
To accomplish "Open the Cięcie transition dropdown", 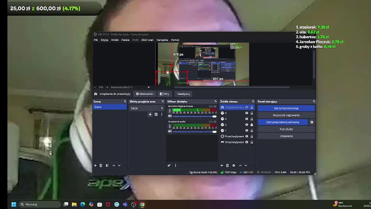I will (147, 108).
